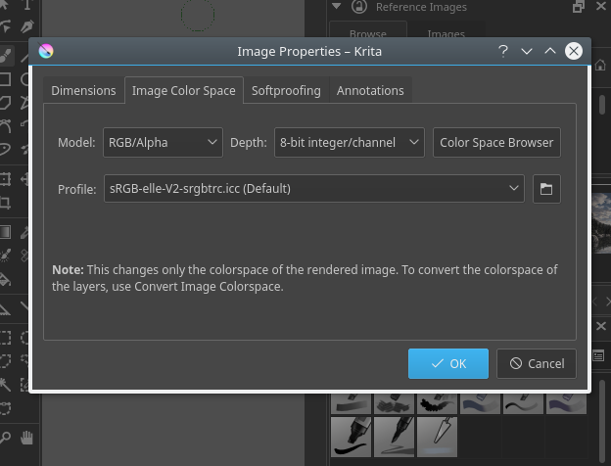The height and width of the screenshot is (466, 611).
Task: Collapse the Reference Images docker triangle
Action: [x=337, y=6]
